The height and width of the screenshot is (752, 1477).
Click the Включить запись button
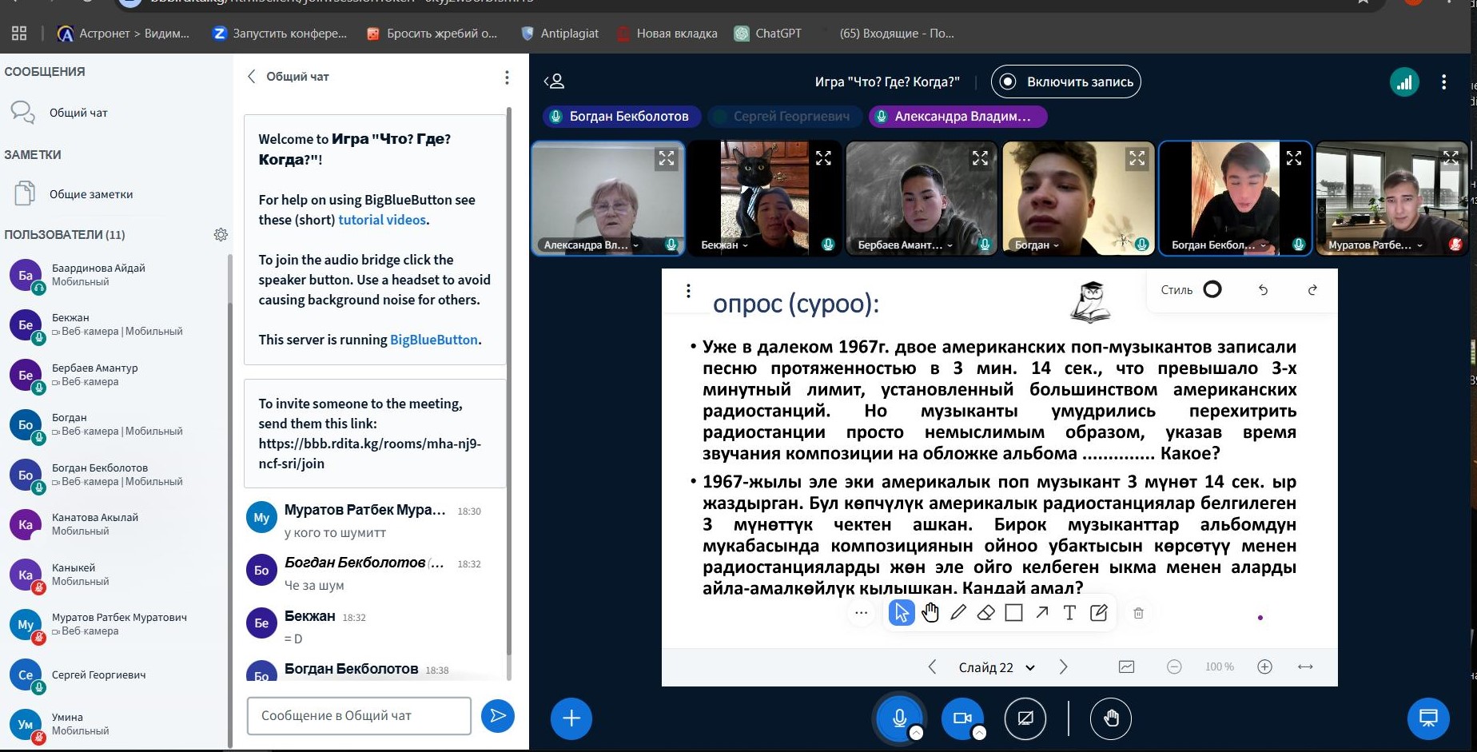[x=1065, y=82]
